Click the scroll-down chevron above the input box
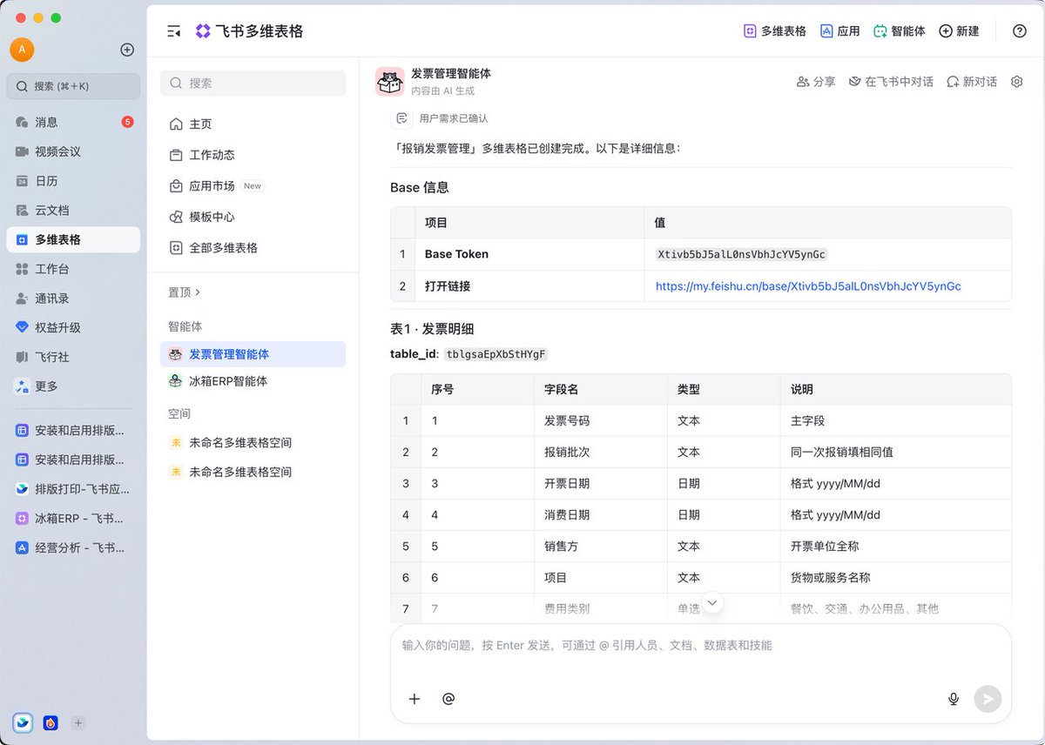Screen dimensions: 1045x745 (713, 602)
